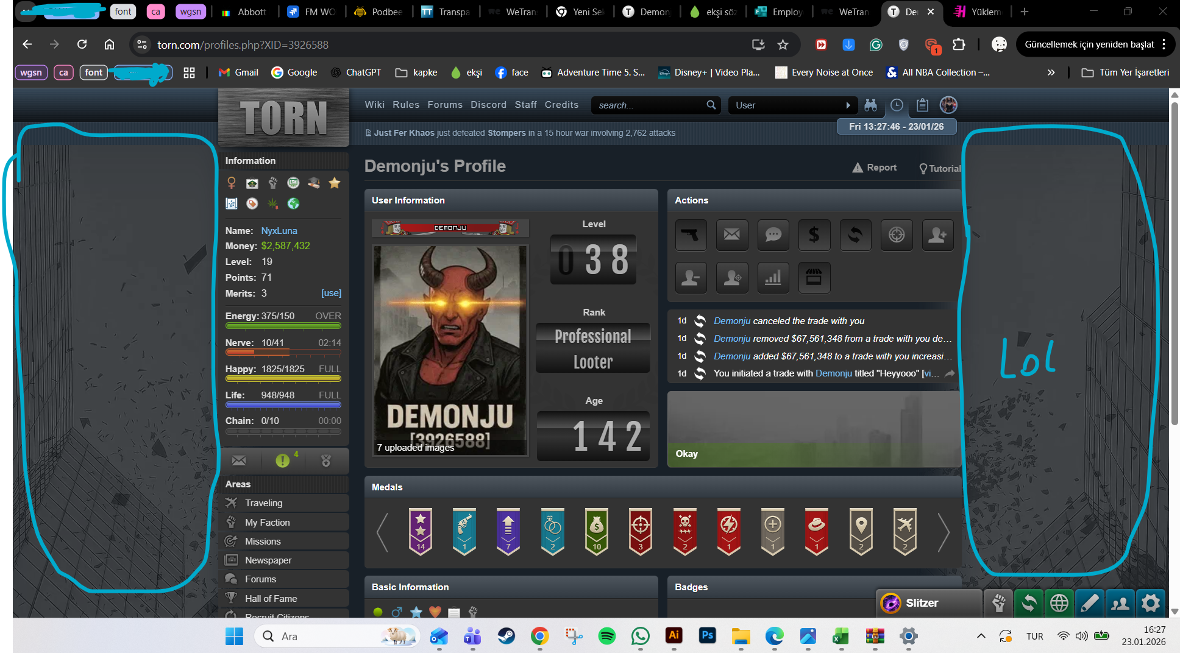The width and height of the screenshot is (1180, 653).
Task: Add Demonju to enemies list icon
Action: coord(691,278)
